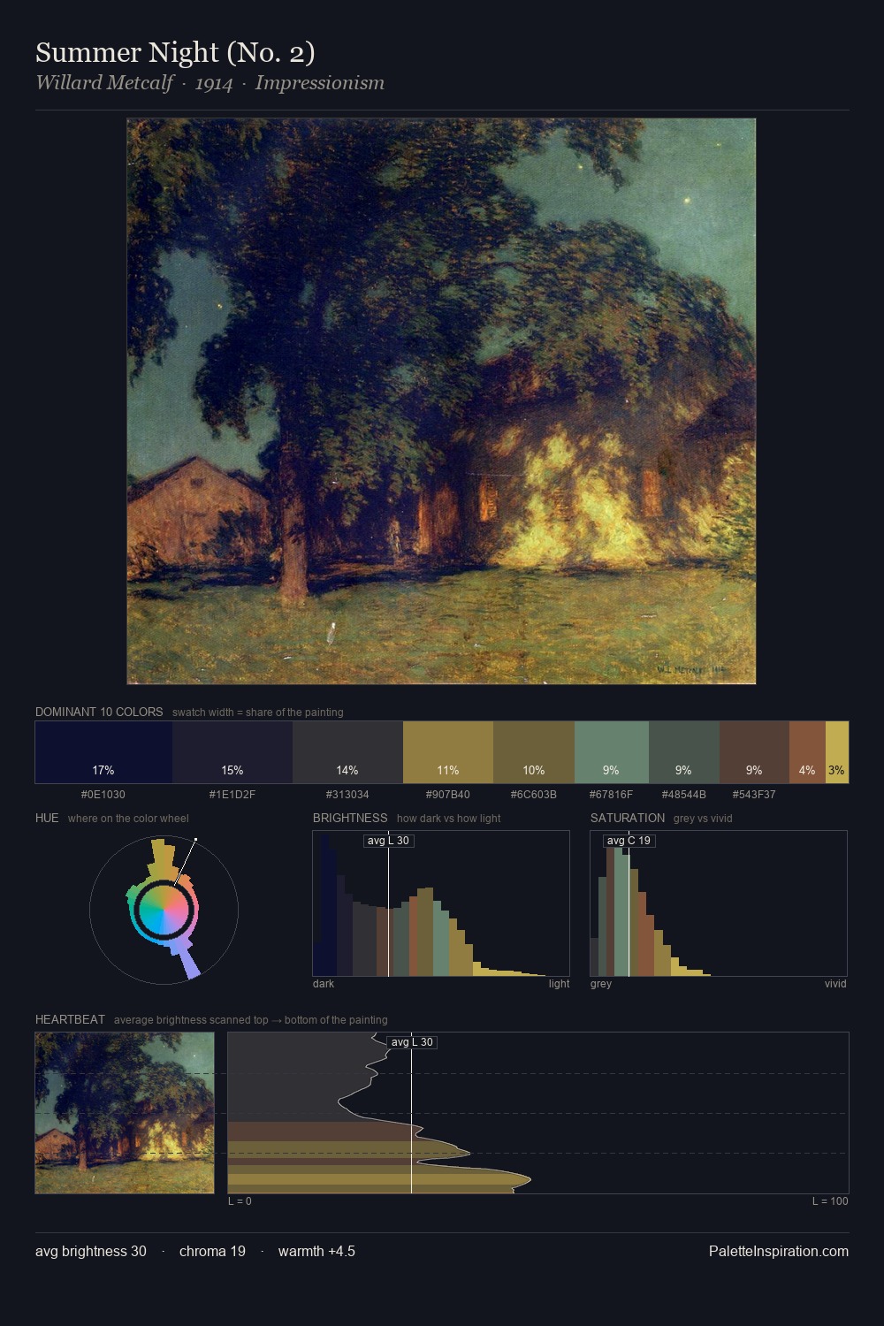Click the heartbeat brightness curve chart
Image resolution: width=884 pixels, height=1326 pixels.
[538, 1113]
